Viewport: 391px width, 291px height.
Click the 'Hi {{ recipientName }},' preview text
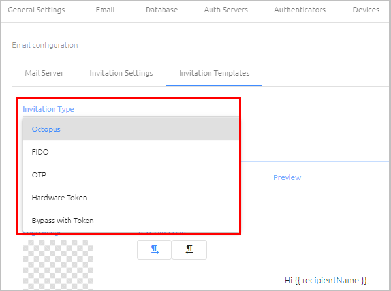pos(326,281)
